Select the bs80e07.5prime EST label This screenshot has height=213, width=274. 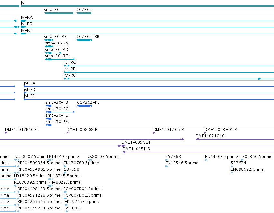tap(103, 157)
